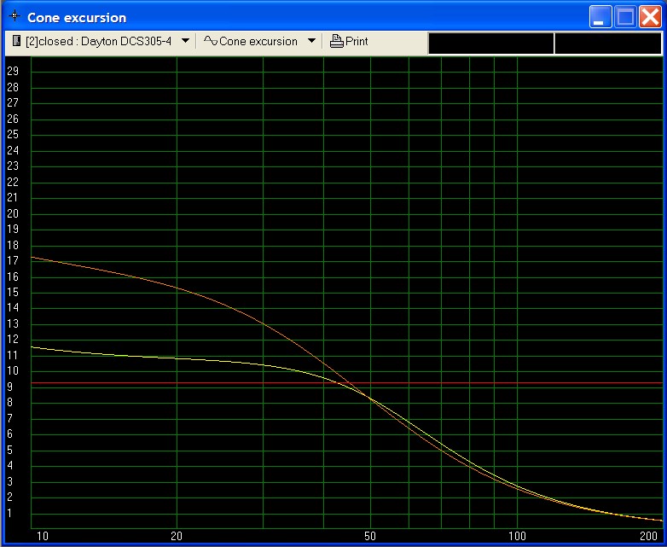The width and height of the screenshot is (667, 547).
Task: Maximize the Cone excursion window
Action: [626, 17]
